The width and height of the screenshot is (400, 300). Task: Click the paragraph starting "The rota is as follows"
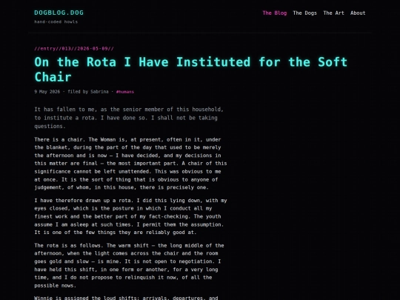(x=129, y=265)
